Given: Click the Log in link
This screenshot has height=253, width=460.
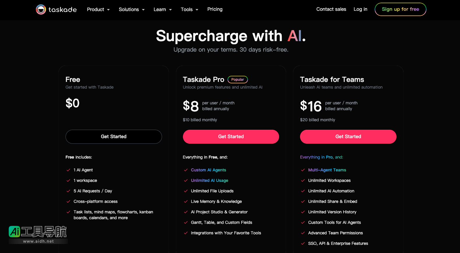Looking at the screenshot, I should pyautogui.click(x=360, y=9).
